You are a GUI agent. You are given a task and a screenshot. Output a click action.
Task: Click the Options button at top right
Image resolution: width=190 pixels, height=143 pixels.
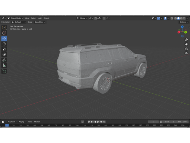point(184,22)
